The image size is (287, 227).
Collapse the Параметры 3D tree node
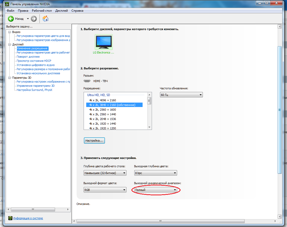[10, 78]
